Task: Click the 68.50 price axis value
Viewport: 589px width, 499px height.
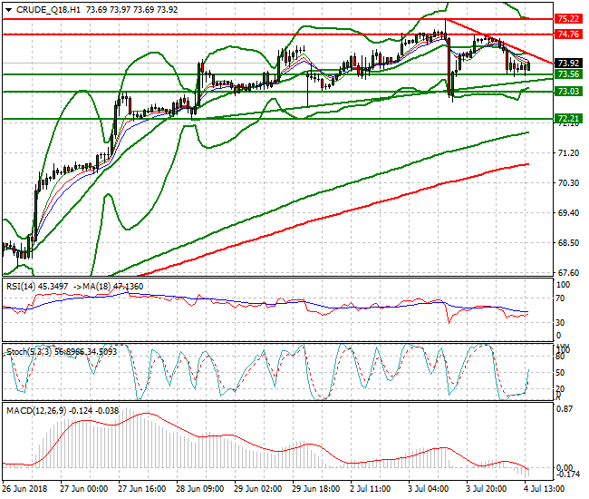Action: 568,243
